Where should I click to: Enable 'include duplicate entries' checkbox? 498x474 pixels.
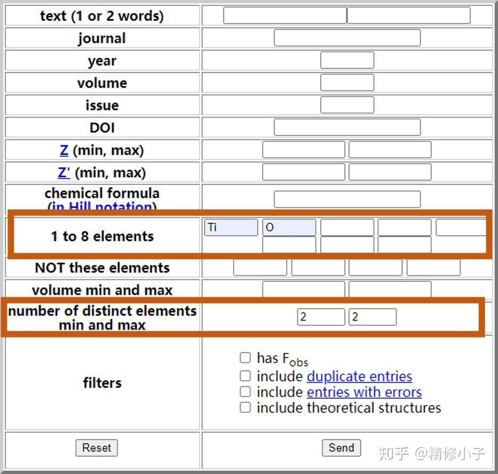245,376
